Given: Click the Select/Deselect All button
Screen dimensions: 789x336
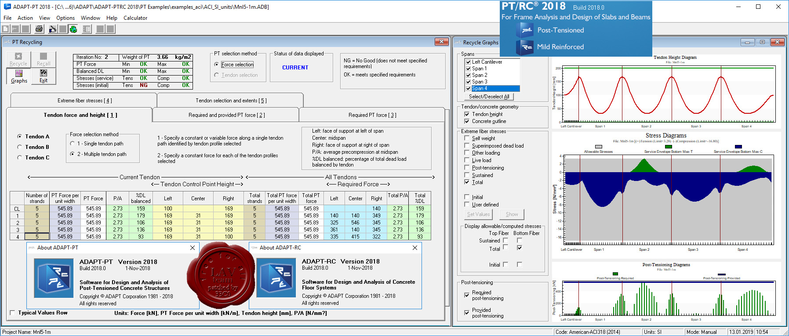Looking at the screenshot, I should (x=489, y=97).
